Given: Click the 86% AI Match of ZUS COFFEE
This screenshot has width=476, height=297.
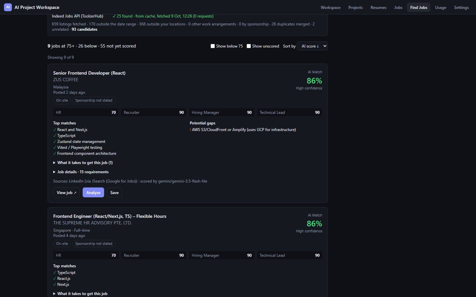Looking at the screenshot, I should pyautogui.click(x=314, y=81).
